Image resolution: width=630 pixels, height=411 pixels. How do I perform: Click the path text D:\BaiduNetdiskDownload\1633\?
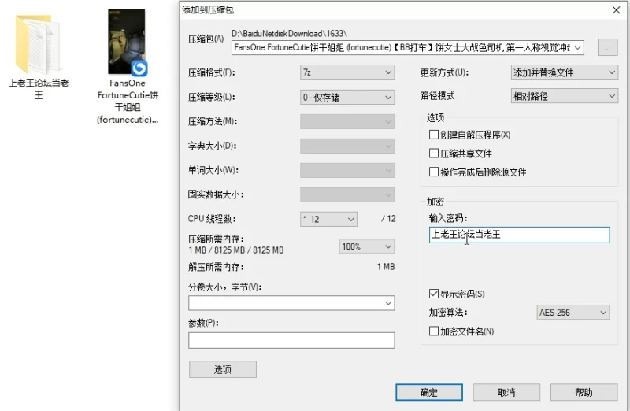point(289,34)
